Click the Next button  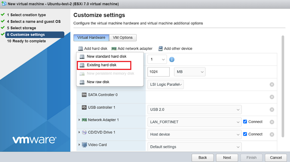click(x=227, y=158)
